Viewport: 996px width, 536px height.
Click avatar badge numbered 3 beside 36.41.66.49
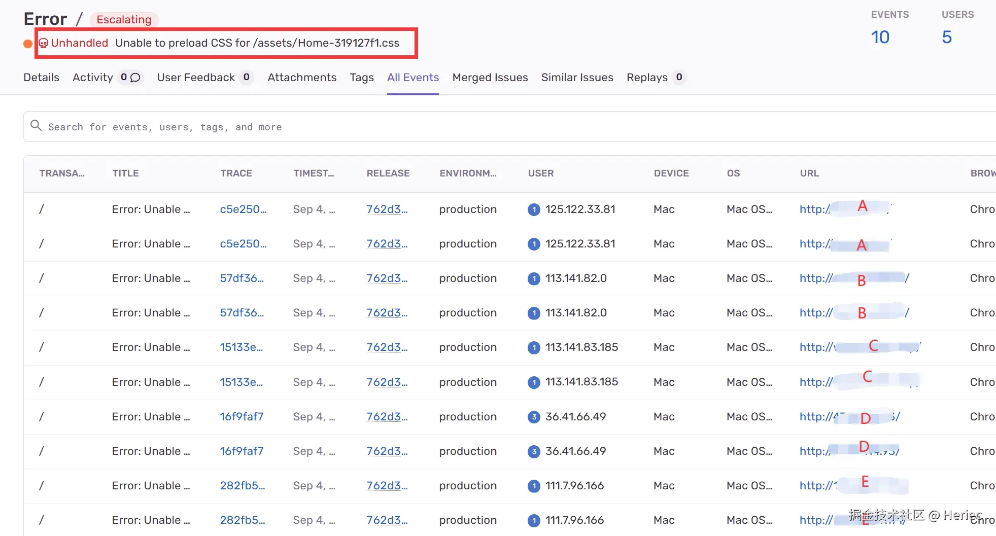[x=534, y=417]
